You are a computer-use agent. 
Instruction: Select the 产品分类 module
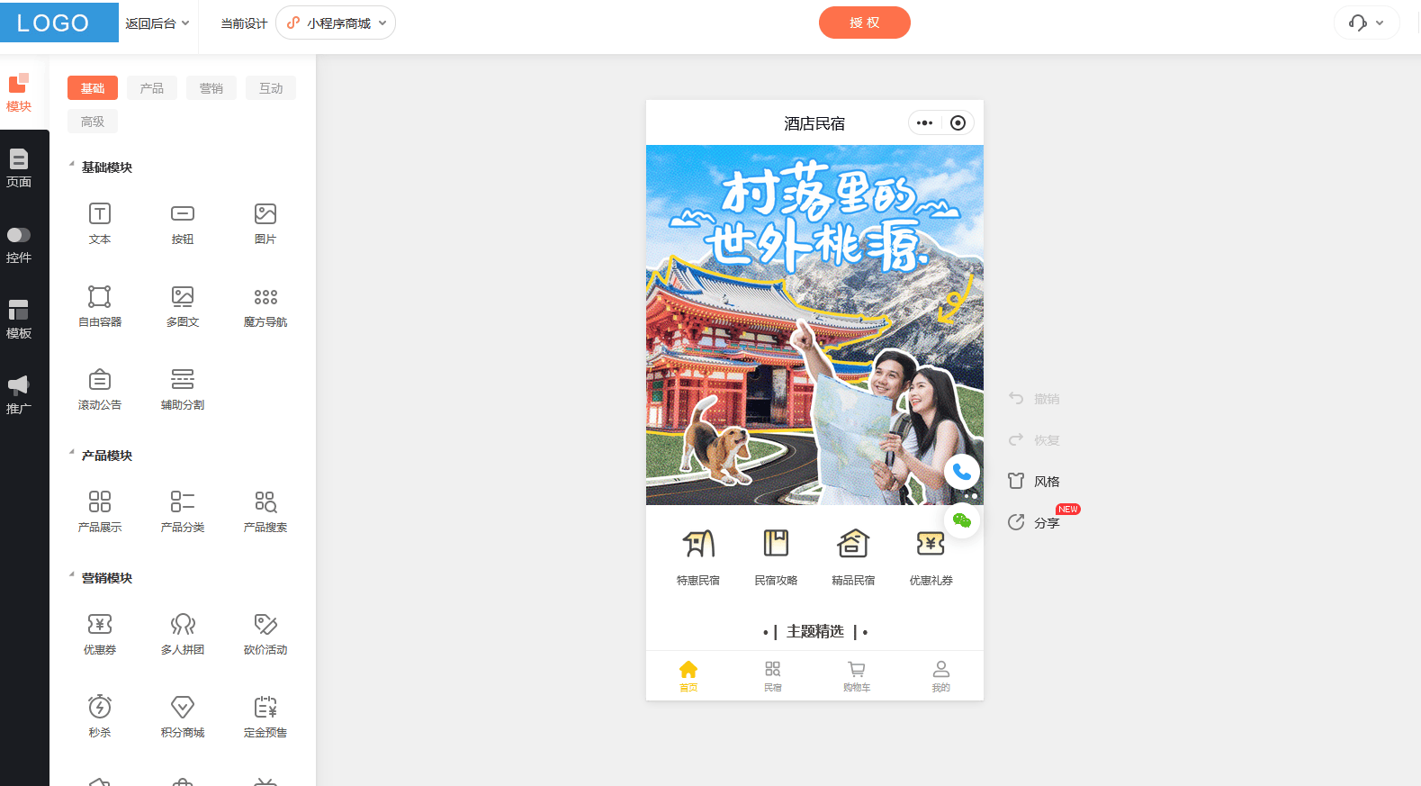pyautogui.click(x=183, y=512)
